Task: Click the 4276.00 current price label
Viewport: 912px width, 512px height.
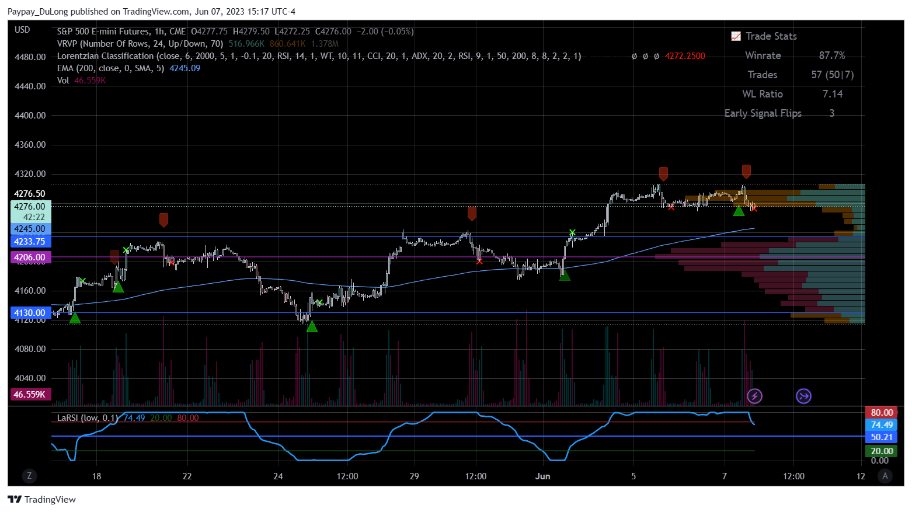Action: [x=30, y=207]
